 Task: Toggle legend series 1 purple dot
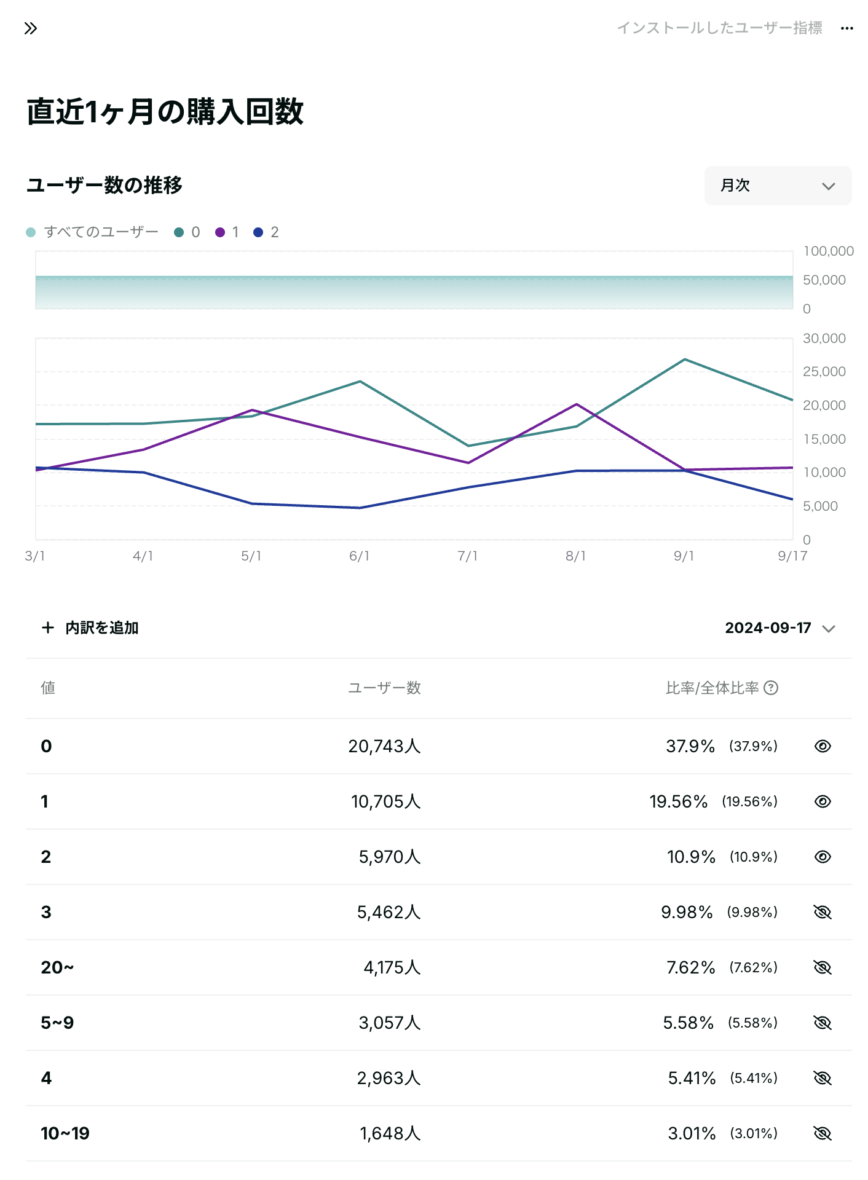[220, 232]
